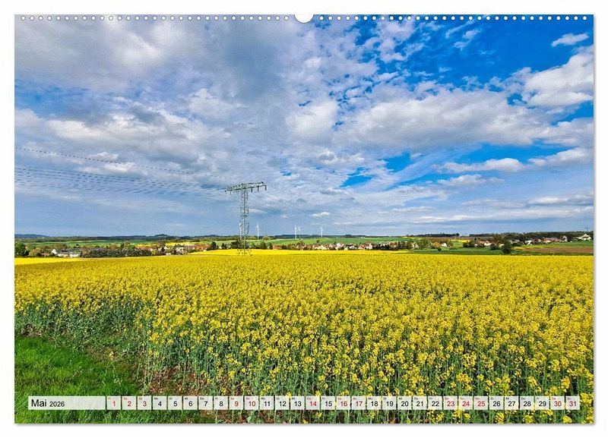Select day 9 in the calendar strip
The height and width of the screenshot is (438, 608).
pos(236,403)
